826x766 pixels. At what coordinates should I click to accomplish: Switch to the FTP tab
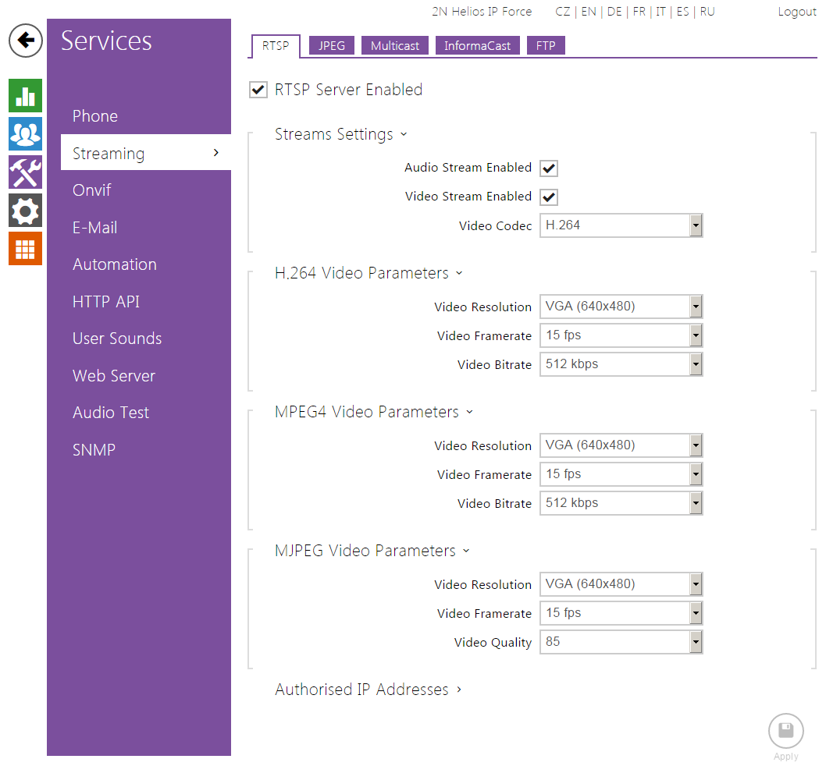tap(546, 46)
